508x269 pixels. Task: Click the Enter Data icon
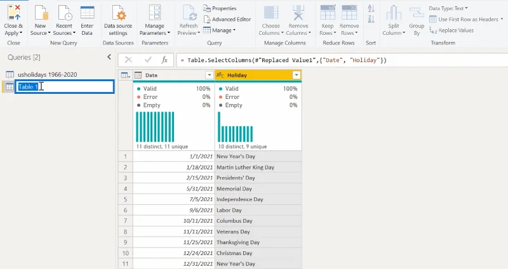[x=87, y=12]
